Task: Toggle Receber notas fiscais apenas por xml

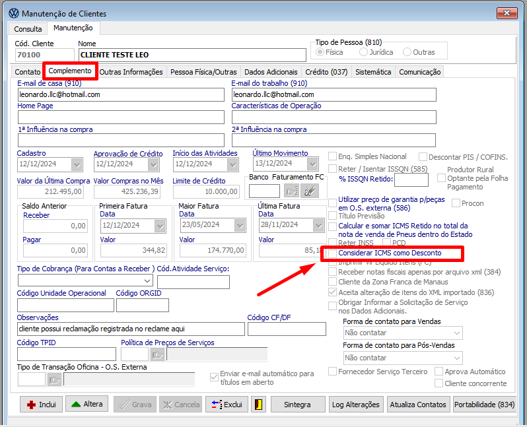Action: pos(332,272)
